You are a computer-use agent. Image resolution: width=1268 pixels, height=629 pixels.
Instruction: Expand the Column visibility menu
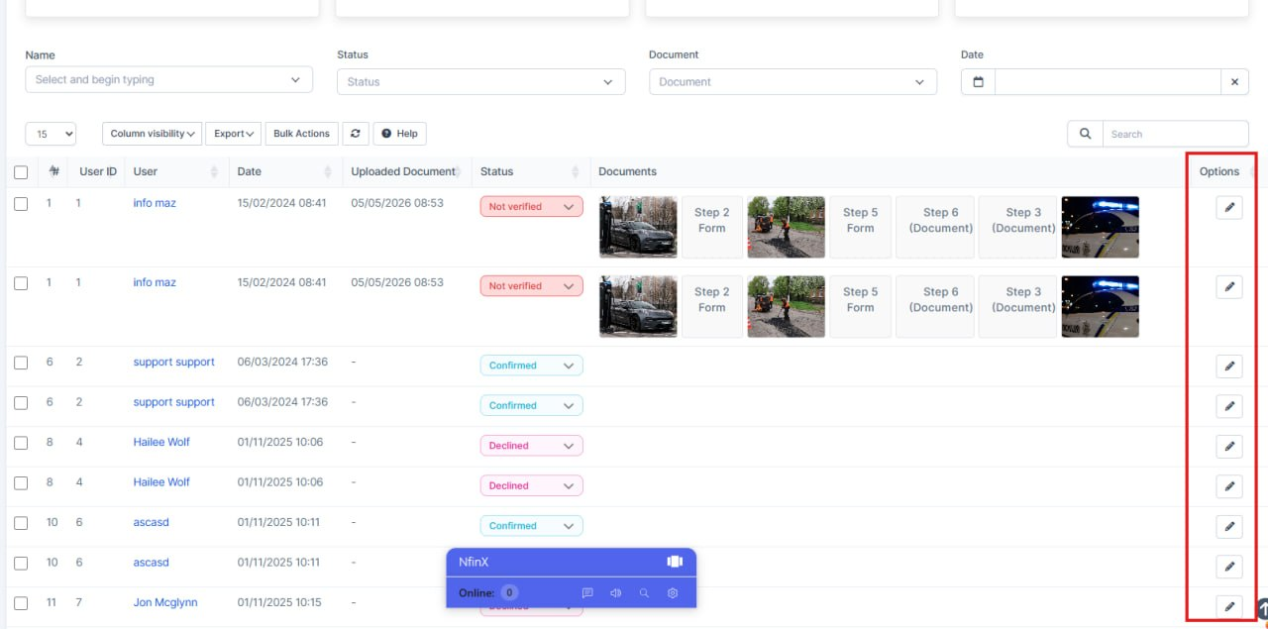(x=152, y=134)
